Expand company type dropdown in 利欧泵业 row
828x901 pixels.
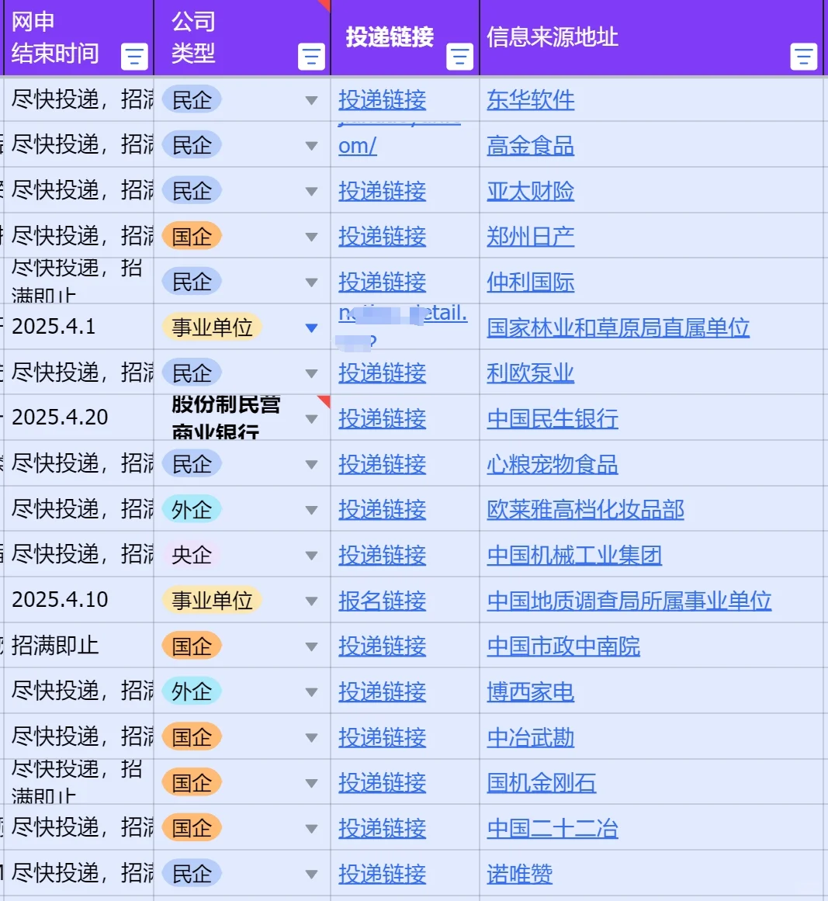pyautogui.click(x=311, y=373)
